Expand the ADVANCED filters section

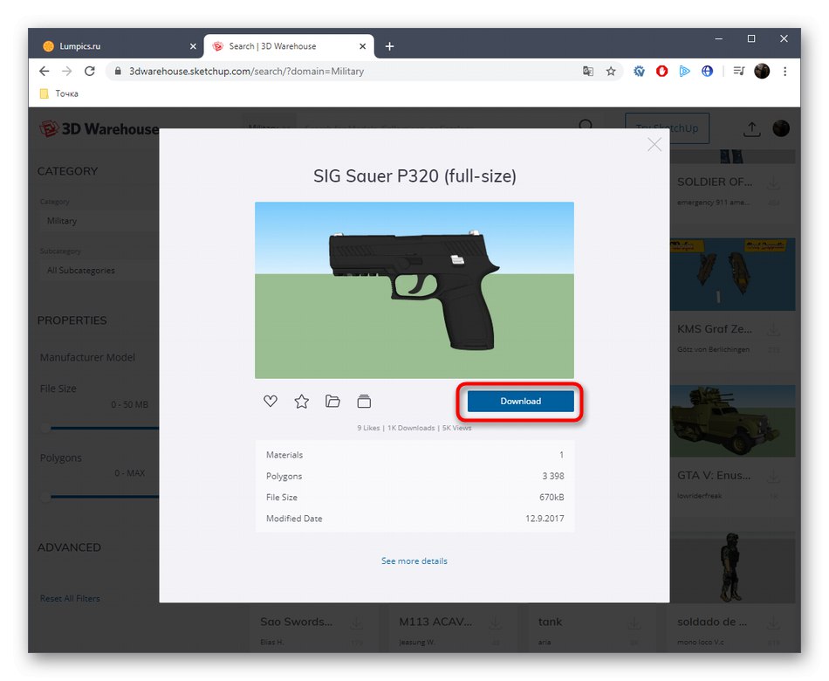coord(69,547)
